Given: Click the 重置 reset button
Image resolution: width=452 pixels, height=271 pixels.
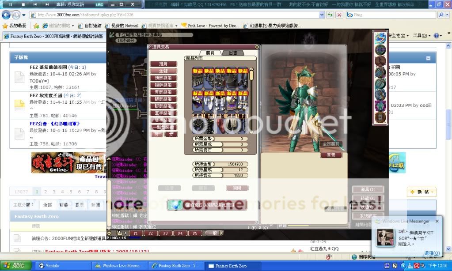Looking at the screenshot, I should coord(330,155).
